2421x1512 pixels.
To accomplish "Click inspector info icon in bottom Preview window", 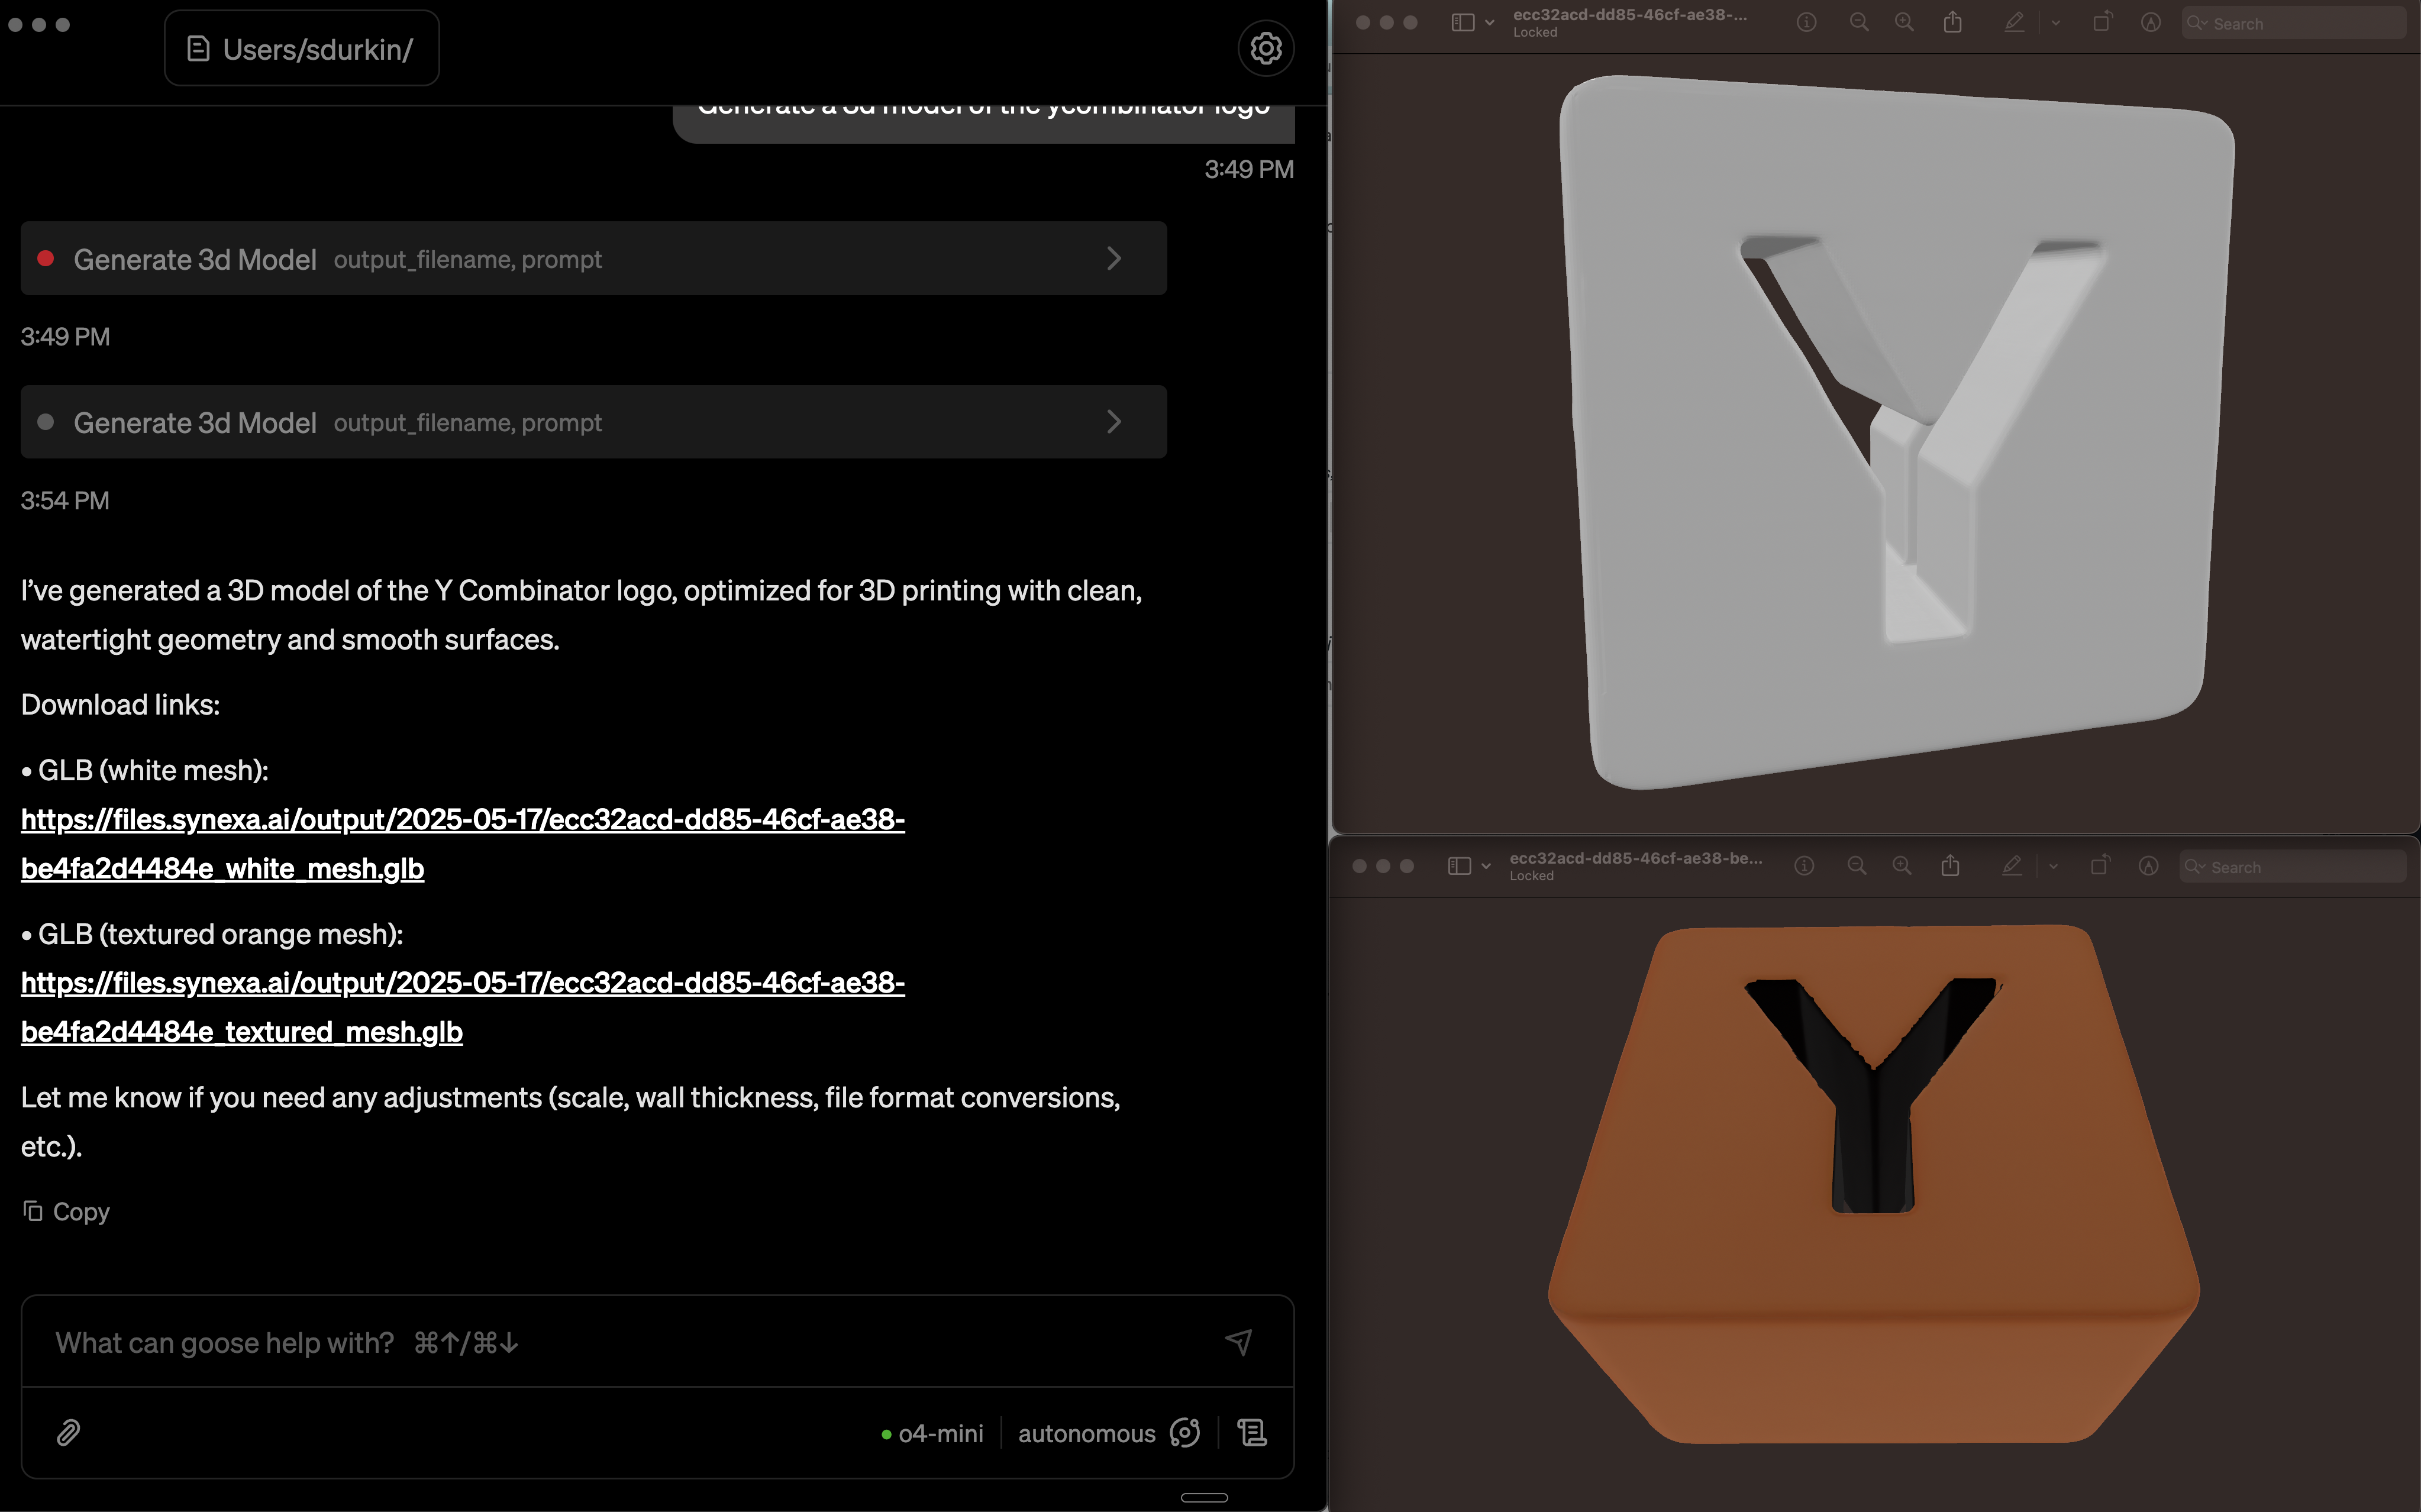I will (1804, 866).
